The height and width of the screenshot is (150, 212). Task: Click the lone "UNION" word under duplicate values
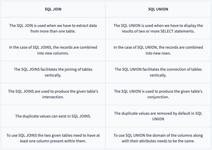pyautogui.click(x=158, y=119)
